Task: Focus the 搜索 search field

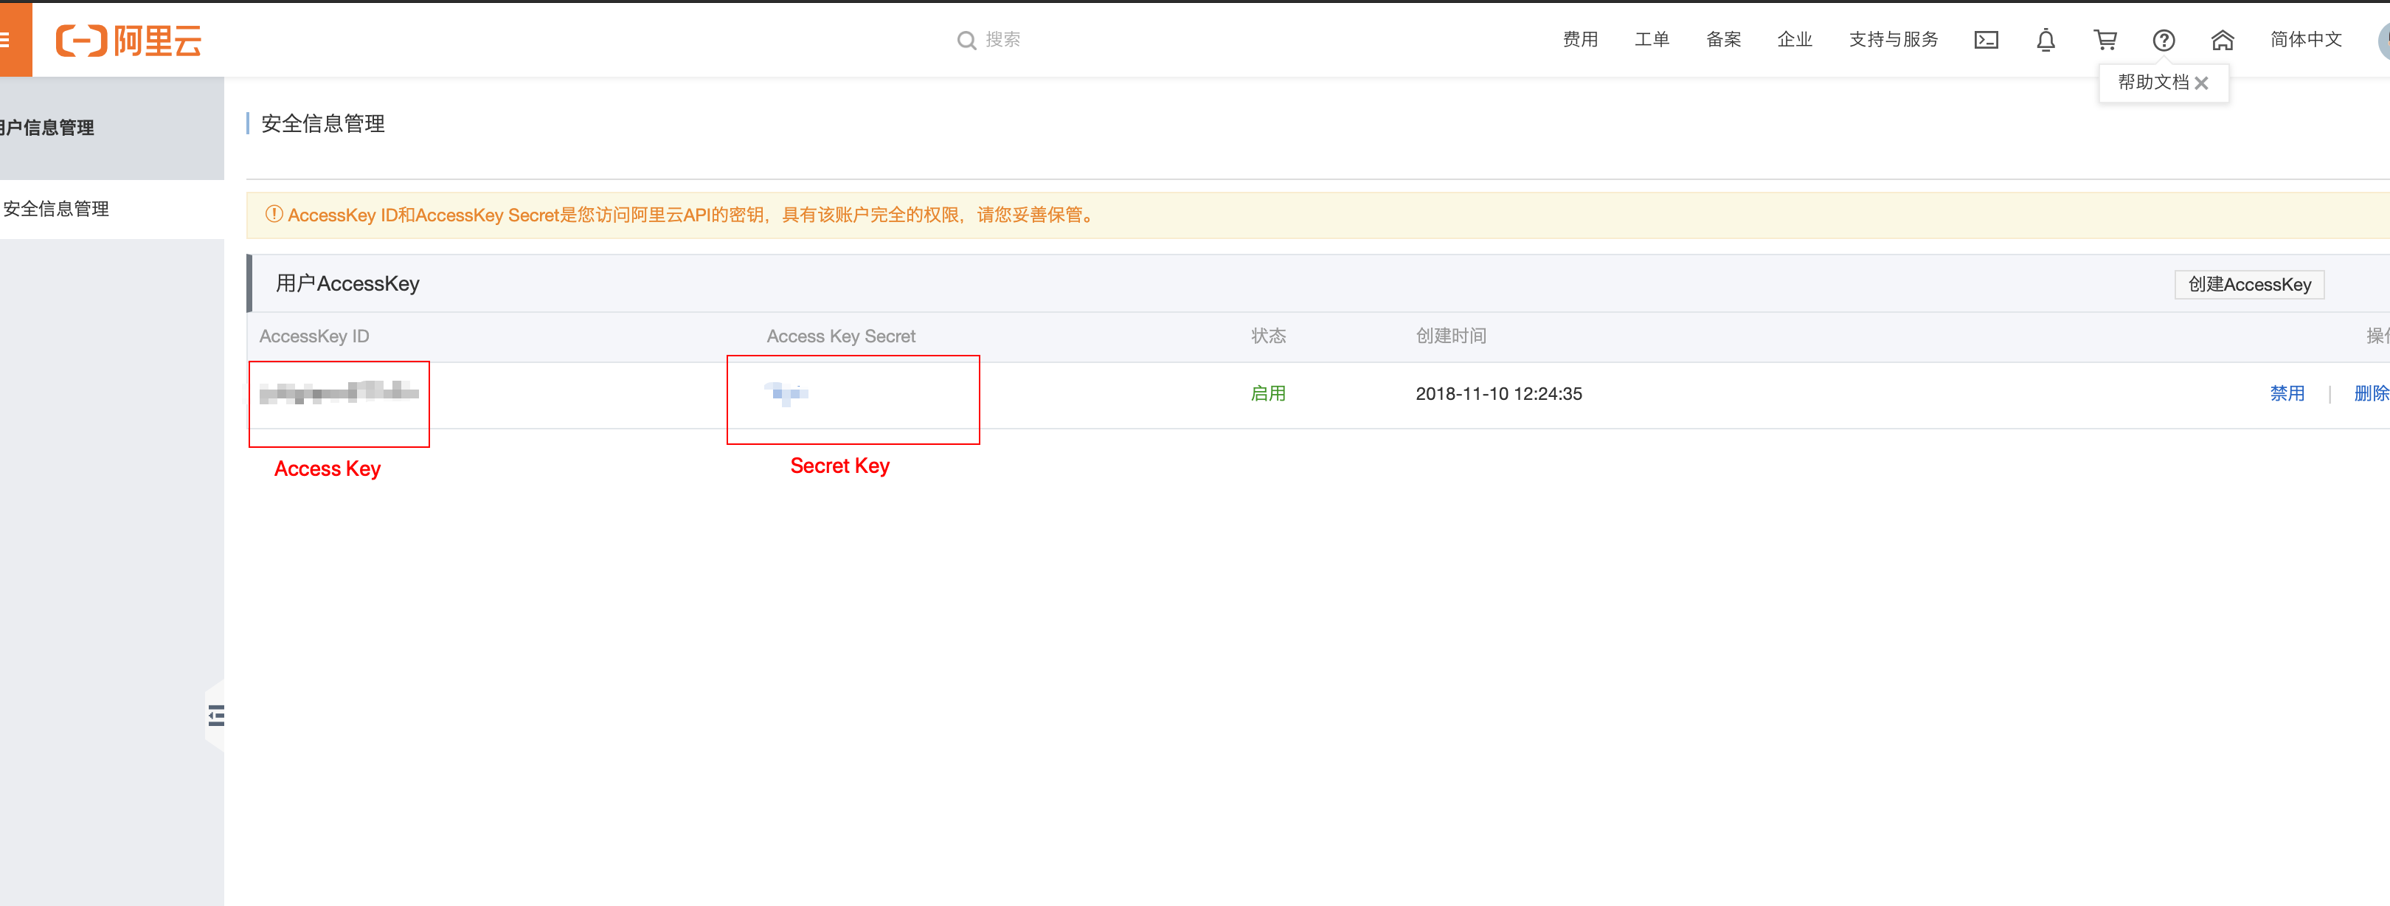Action: click(x=1003, y=39)
